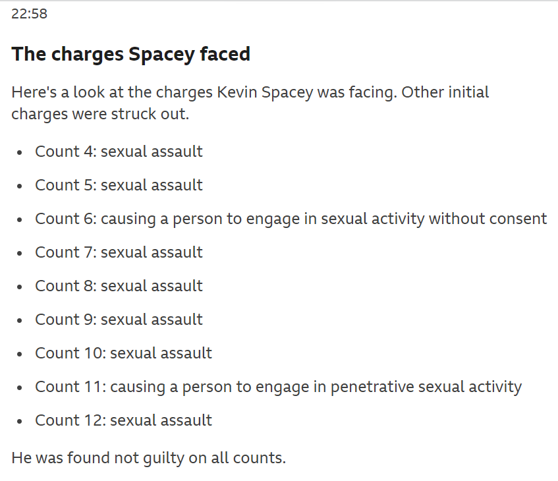Viewport: 558px width, 481px height.
Task: Click Count 6 causing a person to engage item
Action: pyautogui.click(x=291, y=219)
